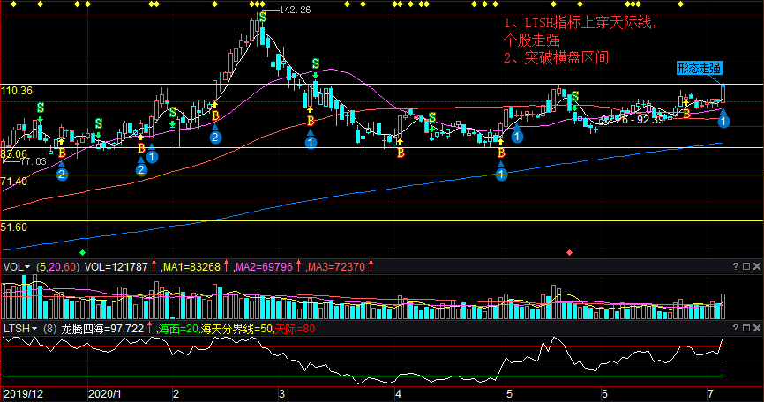Click the 71.40 price level label
The image size is (764, 402).
click(x=14, y=181)
